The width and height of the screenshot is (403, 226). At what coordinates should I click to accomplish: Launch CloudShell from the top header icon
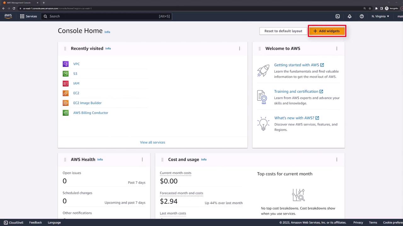tap(338, 16)
